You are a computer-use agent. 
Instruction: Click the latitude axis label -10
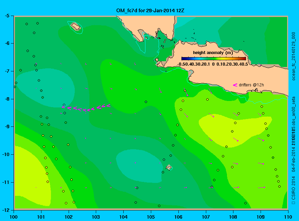[x=5, y=154]
